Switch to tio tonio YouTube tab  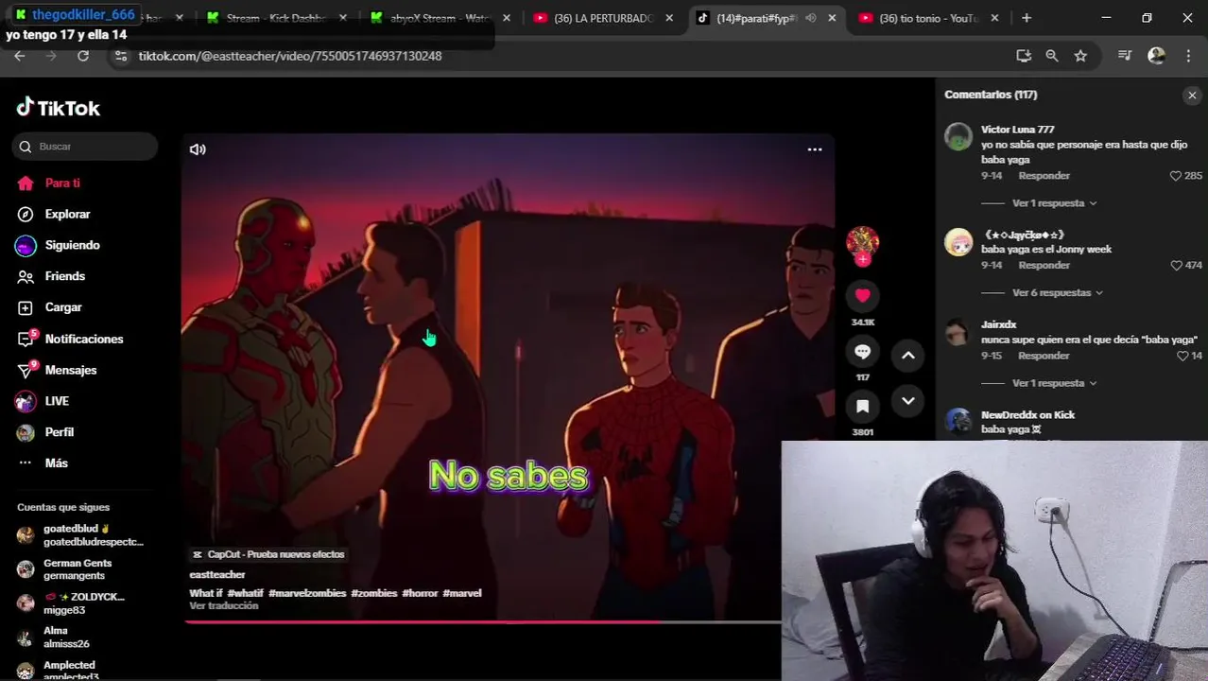click(928, 18)
